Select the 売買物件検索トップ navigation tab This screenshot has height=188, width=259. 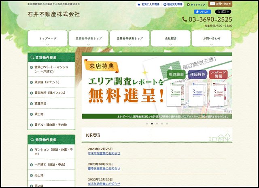(x=129, y=38)
